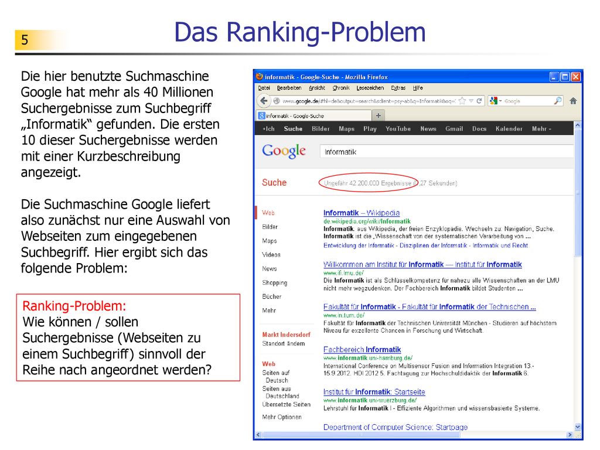Click Übersetzte Seiten filter
The image size is (600, 450).
pyautogui.click(x=286, y=404)
